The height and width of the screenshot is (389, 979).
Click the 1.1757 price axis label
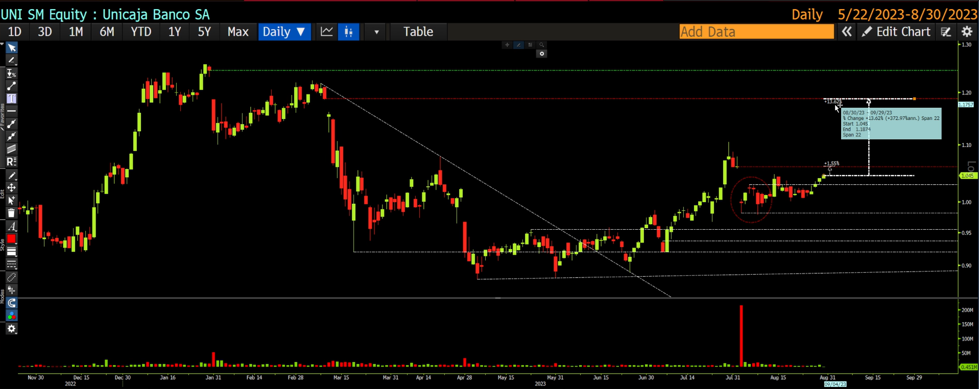tap(966, 105)
